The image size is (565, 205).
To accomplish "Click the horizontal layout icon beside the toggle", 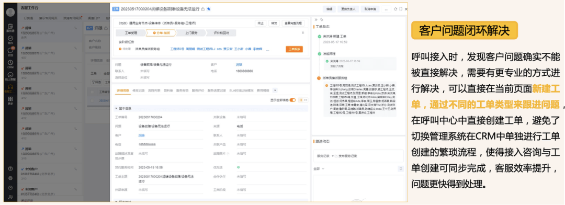I will click(x=306, y=100).
